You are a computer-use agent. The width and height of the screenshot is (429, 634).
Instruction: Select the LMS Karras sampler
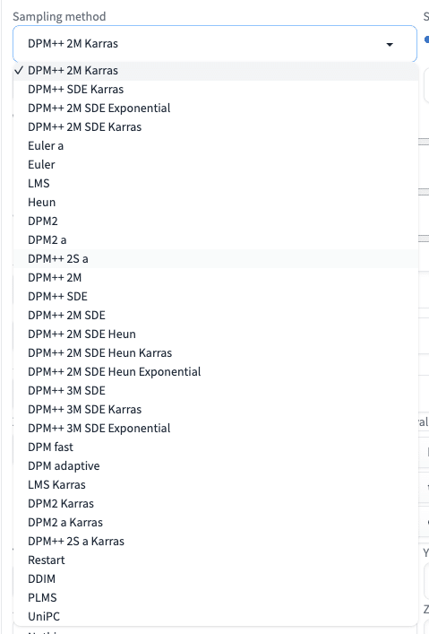coord(216,485)
